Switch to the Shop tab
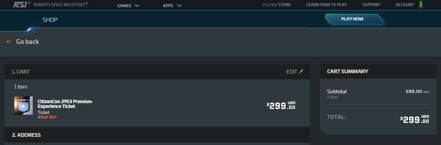441x145 pixels. pos(50,20)
